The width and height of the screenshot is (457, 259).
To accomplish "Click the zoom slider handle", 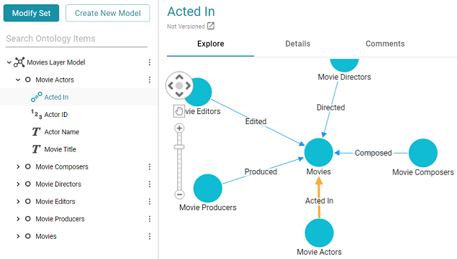I will coord(179,147).
